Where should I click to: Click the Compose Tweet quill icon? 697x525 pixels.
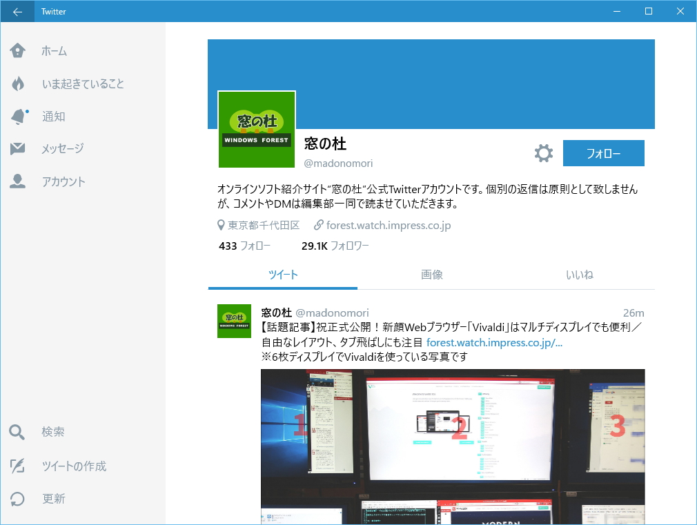17,466
